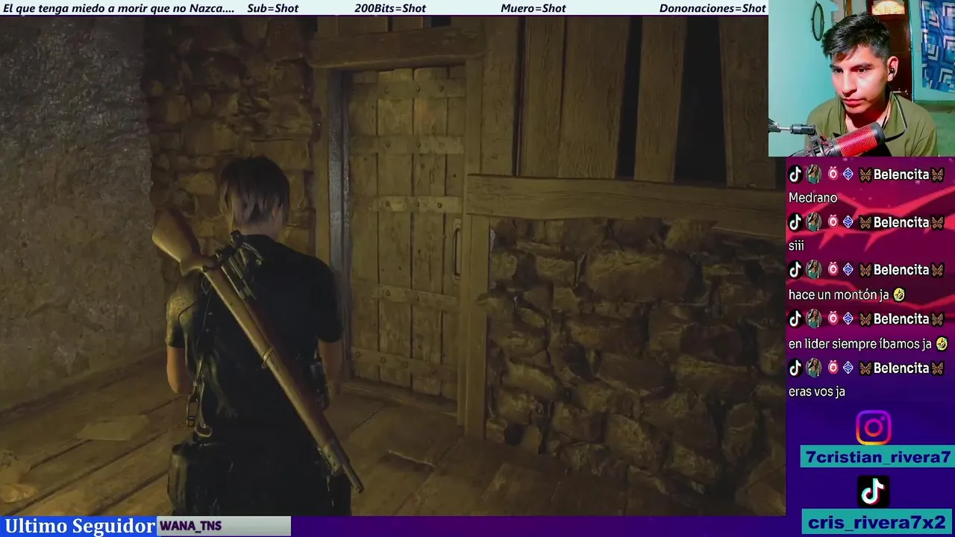Click the large TikTok logo above cris_rivera7x2
955x537 pixels.
click(873, 492)
